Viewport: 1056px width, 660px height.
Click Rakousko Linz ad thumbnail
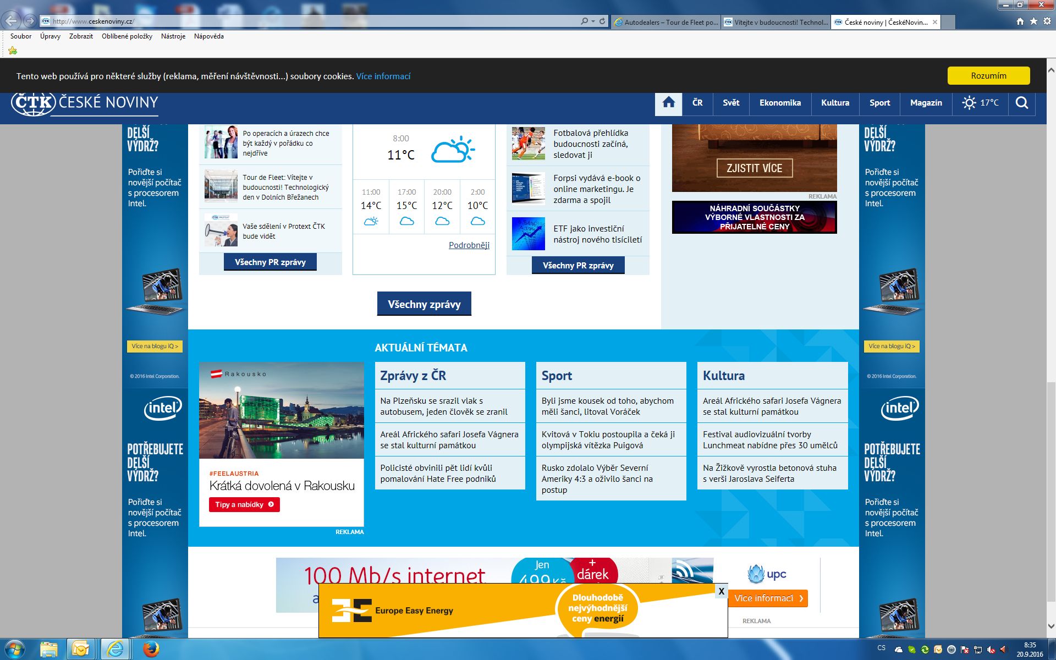(281, 410)
